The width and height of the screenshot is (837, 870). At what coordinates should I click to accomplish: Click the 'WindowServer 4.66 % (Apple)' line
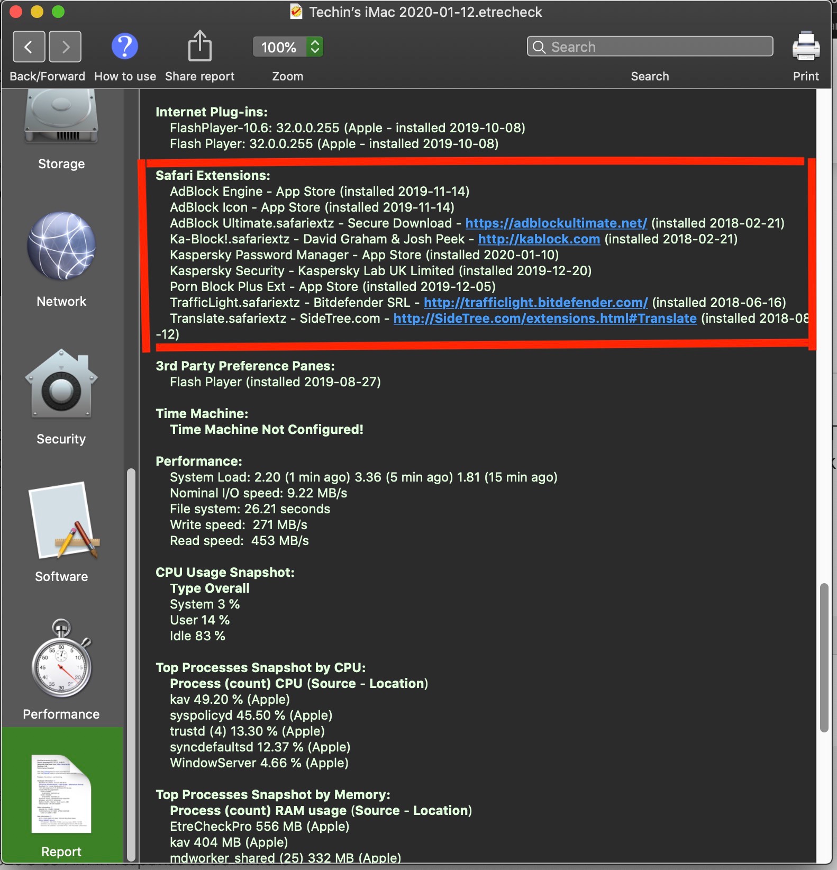point(259,763)
